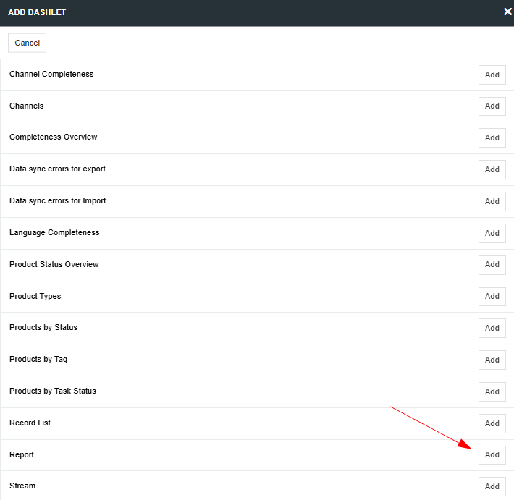Add the Record List dashlet
514x500 pixels.
(492, 423)
